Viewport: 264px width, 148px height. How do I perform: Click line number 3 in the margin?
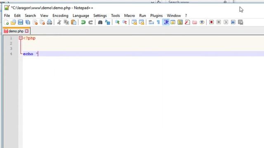pyautogui.click(x=11, y=49)
